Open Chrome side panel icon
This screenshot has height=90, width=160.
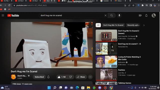[150, 5]
